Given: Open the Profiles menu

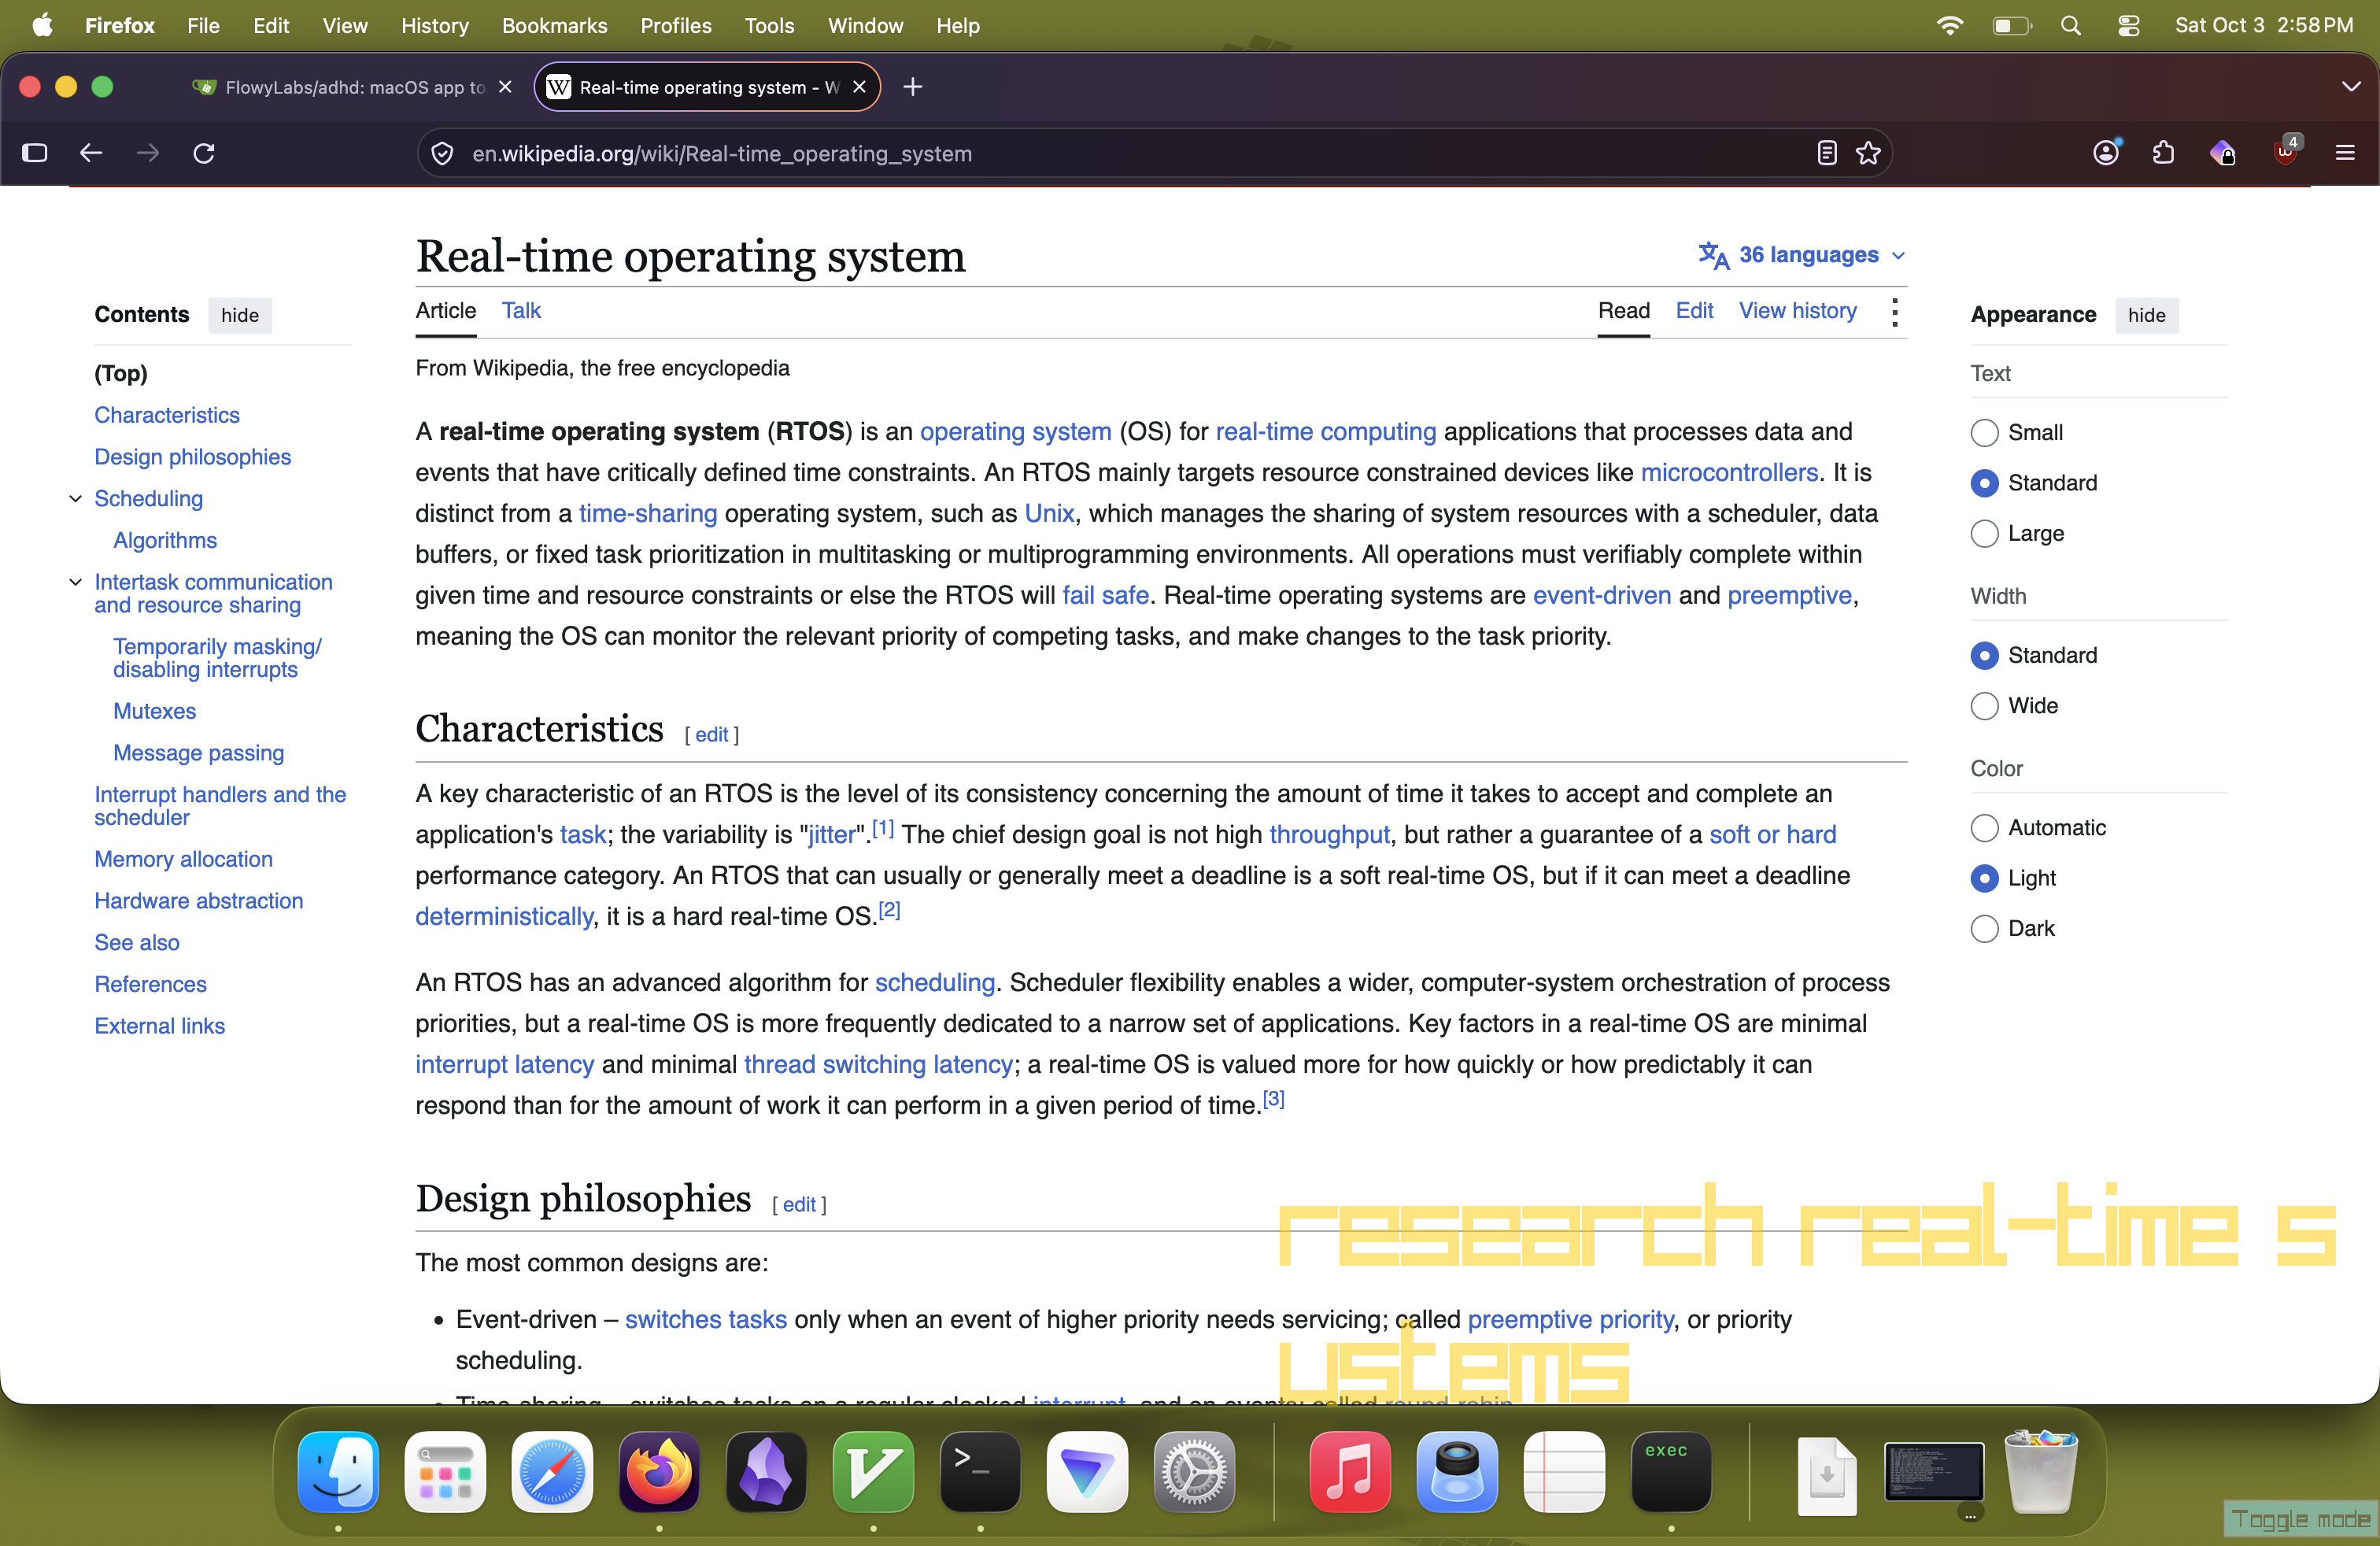Looking at the screenshot, I should [676, 26].
